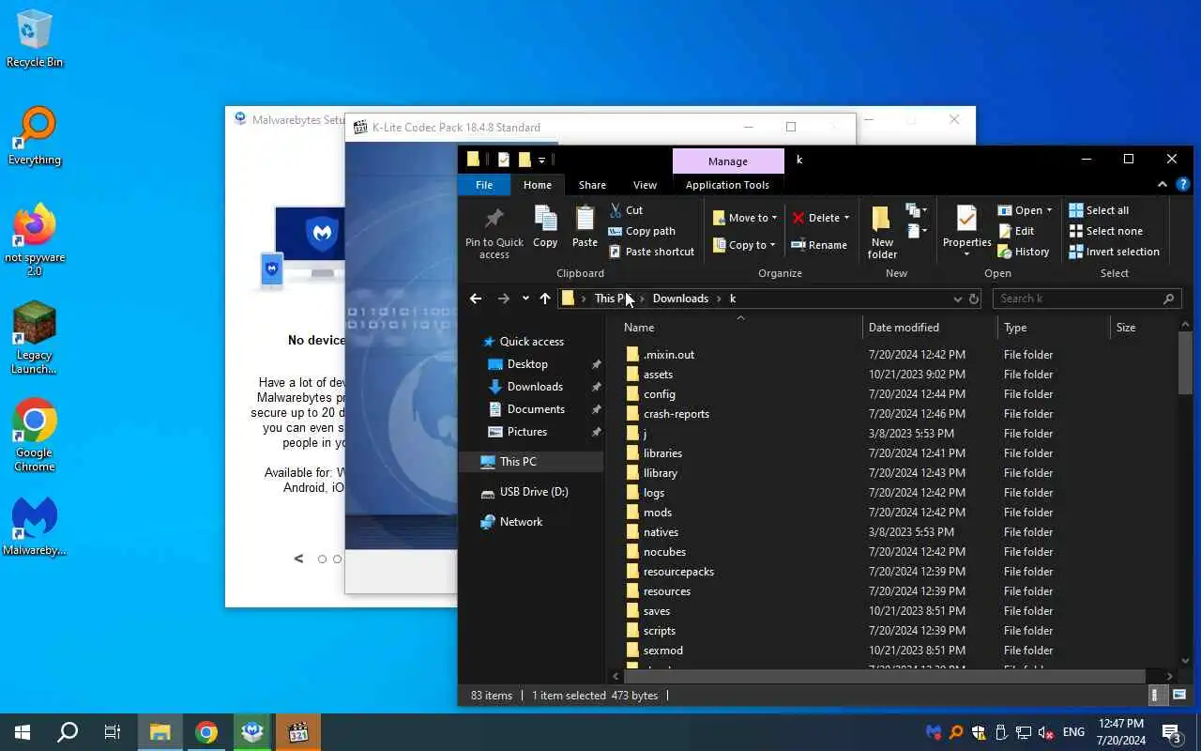Click the Windows Start button

23,732
